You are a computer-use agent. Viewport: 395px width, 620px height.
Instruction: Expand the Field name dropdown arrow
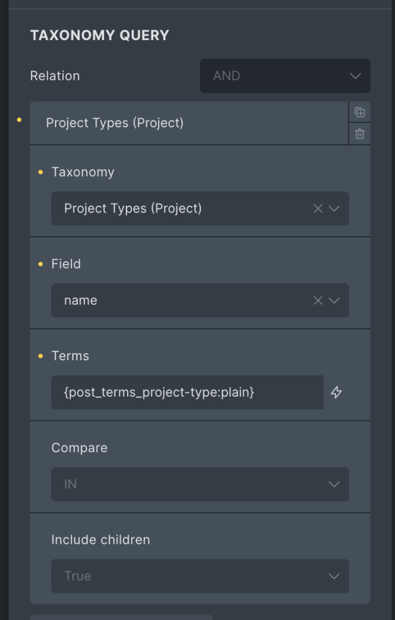334,300
